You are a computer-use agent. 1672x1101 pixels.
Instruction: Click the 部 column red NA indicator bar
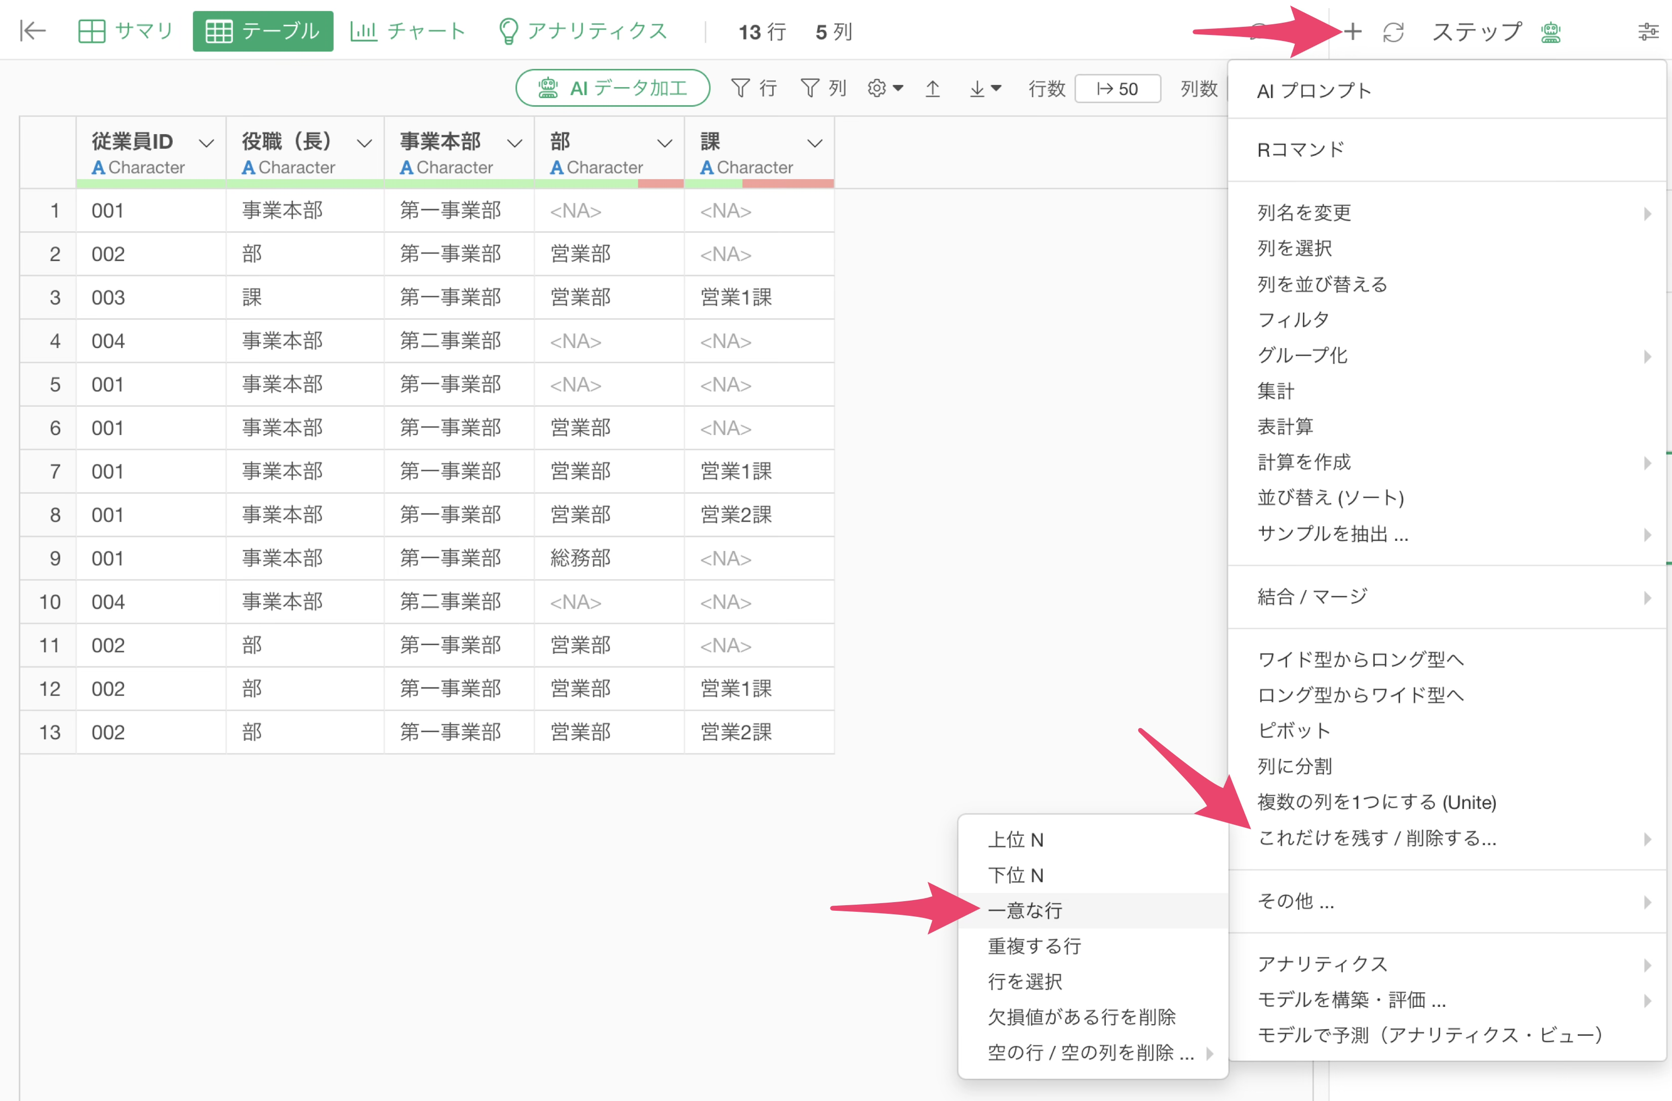click(x=660, y=184)
